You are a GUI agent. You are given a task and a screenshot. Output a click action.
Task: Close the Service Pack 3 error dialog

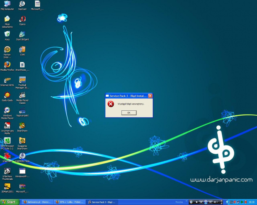[x=150, y=96]
